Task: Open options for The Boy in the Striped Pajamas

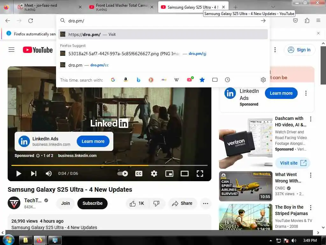Action: [x=311, y=208]
